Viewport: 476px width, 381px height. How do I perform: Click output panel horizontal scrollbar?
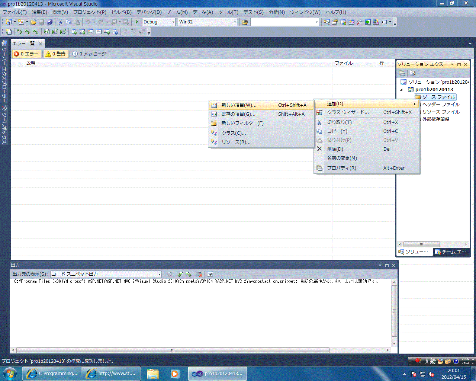pyautogui.click(x=173, y=350)
